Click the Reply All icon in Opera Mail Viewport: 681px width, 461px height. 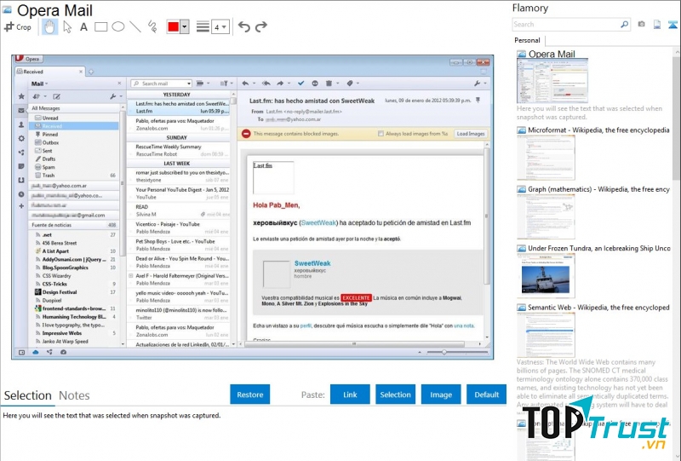point(266,83)
